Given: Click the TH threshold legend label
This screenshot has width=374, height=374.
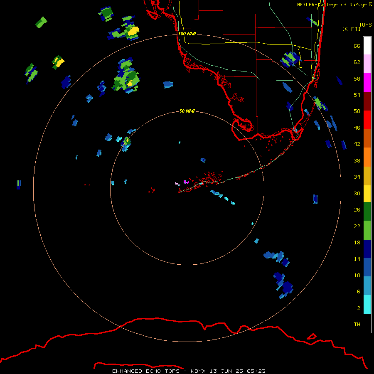Looking at the screenshot, I should tap(357, 324).
